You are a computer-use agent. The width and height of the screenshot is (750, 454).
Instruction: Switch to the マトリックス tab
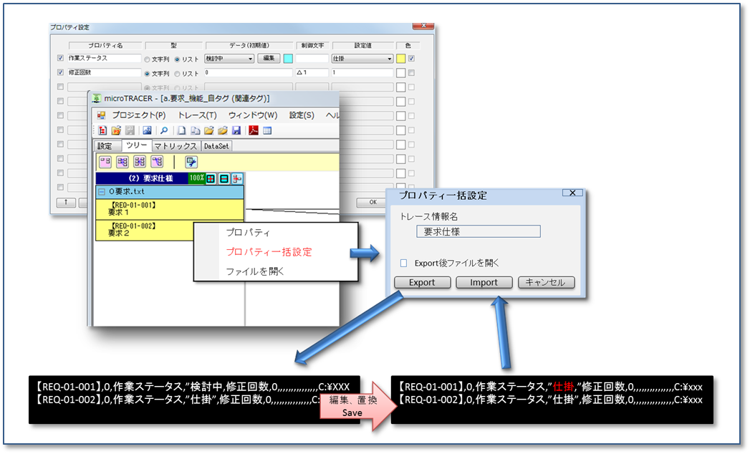click(175, 146)
